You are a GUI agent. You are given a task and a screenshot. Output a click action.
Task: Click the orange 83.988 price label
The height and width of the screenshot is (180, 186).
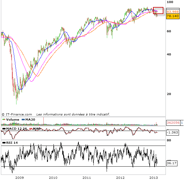coord(173,12)
